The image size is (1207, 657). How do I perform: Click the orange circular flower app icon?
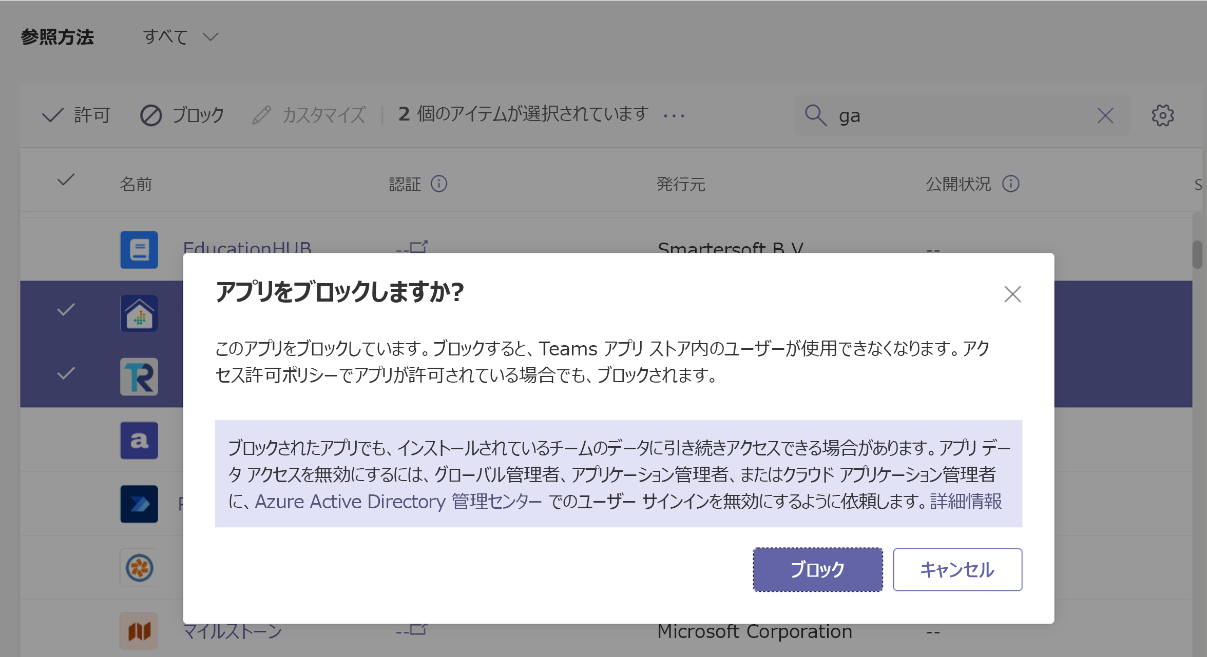(139, 568)
